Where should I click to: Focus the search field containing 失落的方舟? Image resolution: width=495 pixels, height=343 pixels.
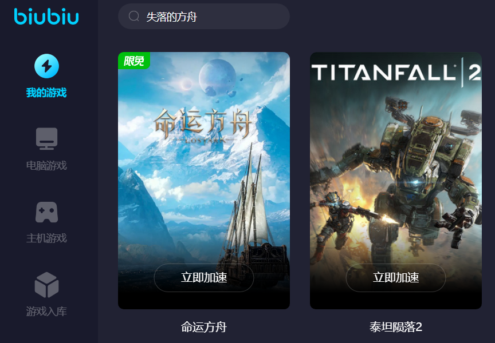[x=203, y=17]
